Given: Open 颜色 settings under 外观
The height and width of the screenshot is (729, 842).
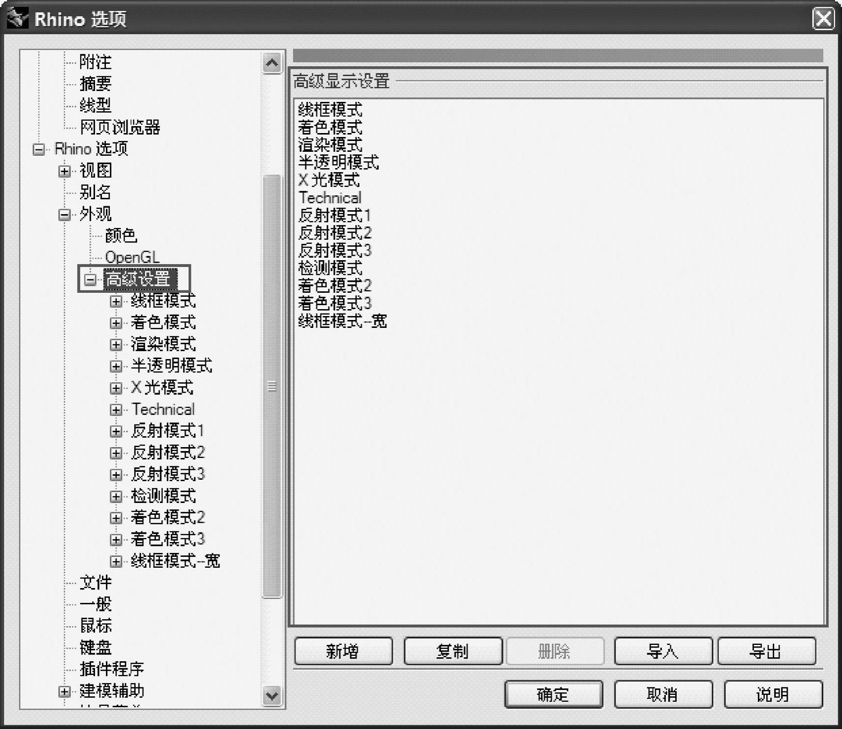Looking at the screenshot, I should pyautogui.click(x=121, y=236).
